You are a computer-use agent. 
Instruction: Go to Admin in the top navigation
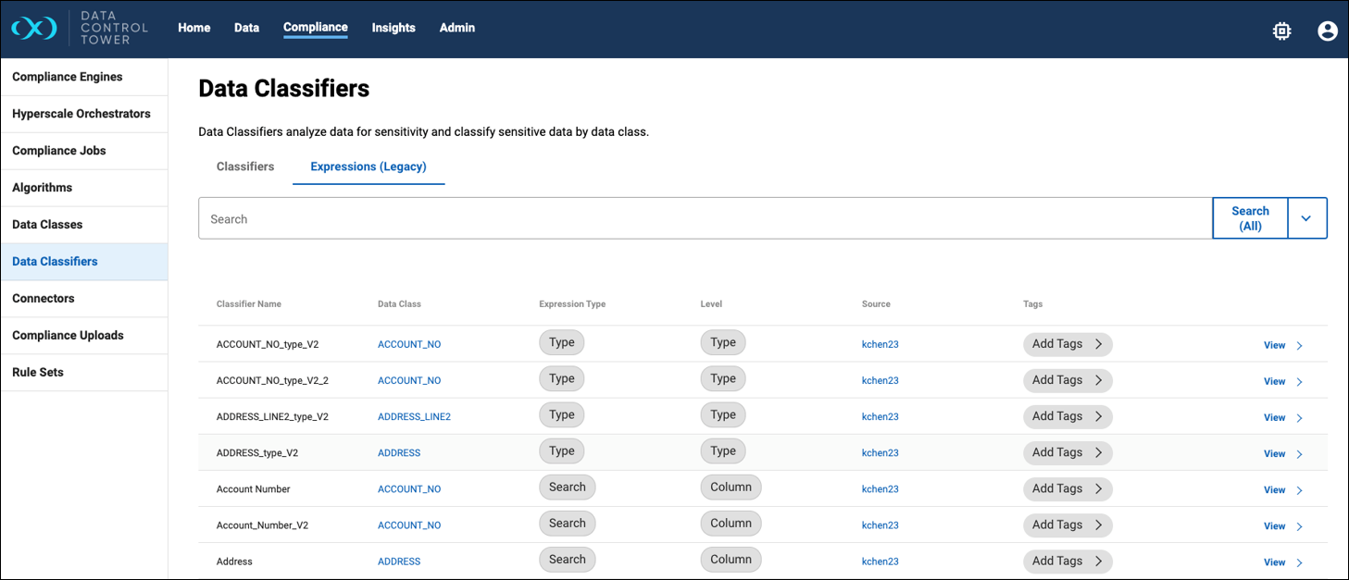[456, 28]
